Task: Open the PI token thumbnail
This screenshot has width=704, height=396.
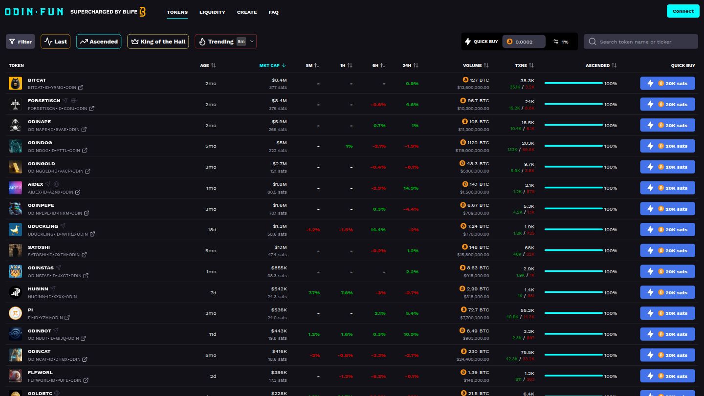Action: [x=15, y=313]
